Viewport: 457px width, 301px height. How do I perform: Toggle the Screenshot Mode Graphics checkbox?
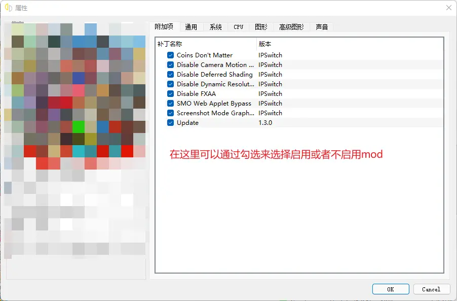171,113
